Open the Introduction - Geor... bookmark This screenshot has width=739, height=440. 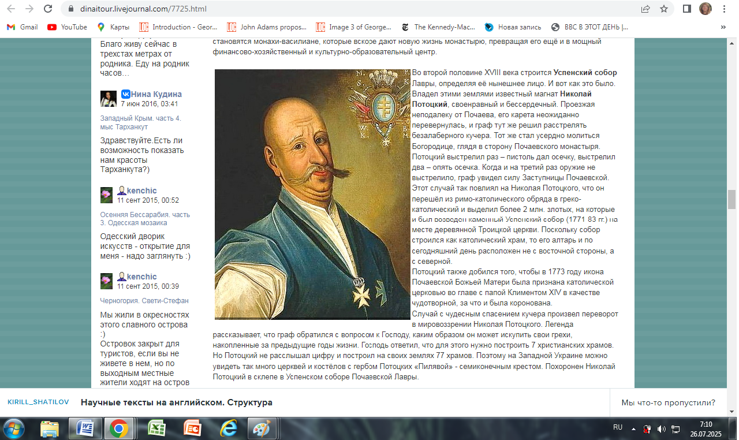pos(179,27)
